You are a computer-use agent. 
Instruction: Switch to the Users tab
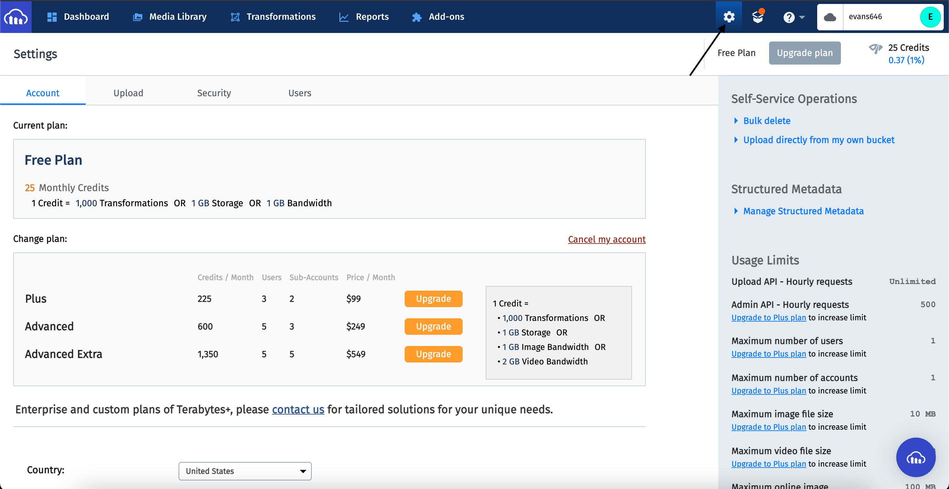click(300, 93)
